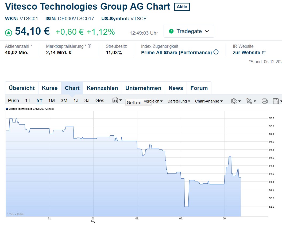Screen dimensions: 282x225
Task: Open the Übersicht tab
Action: [22, 88]
